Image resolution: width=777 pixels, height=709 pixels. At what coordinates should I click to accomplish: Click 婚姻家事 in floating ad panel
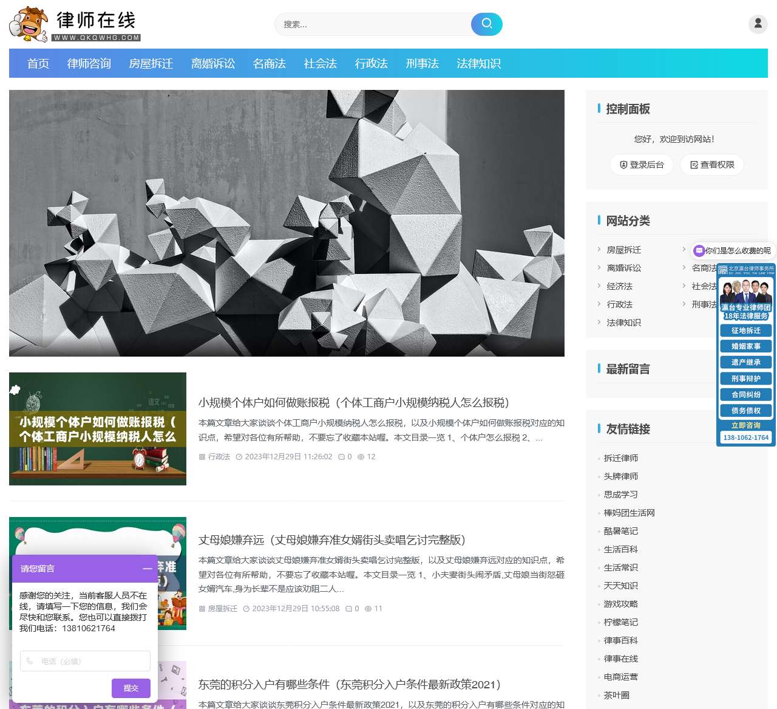[x=746, y=346]
